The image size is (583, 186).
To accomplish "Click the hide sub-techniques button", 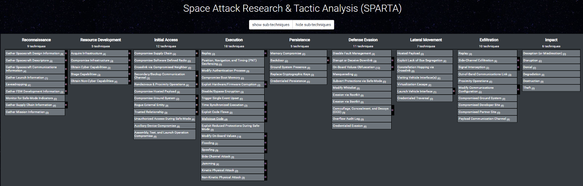I will [313, 25].
